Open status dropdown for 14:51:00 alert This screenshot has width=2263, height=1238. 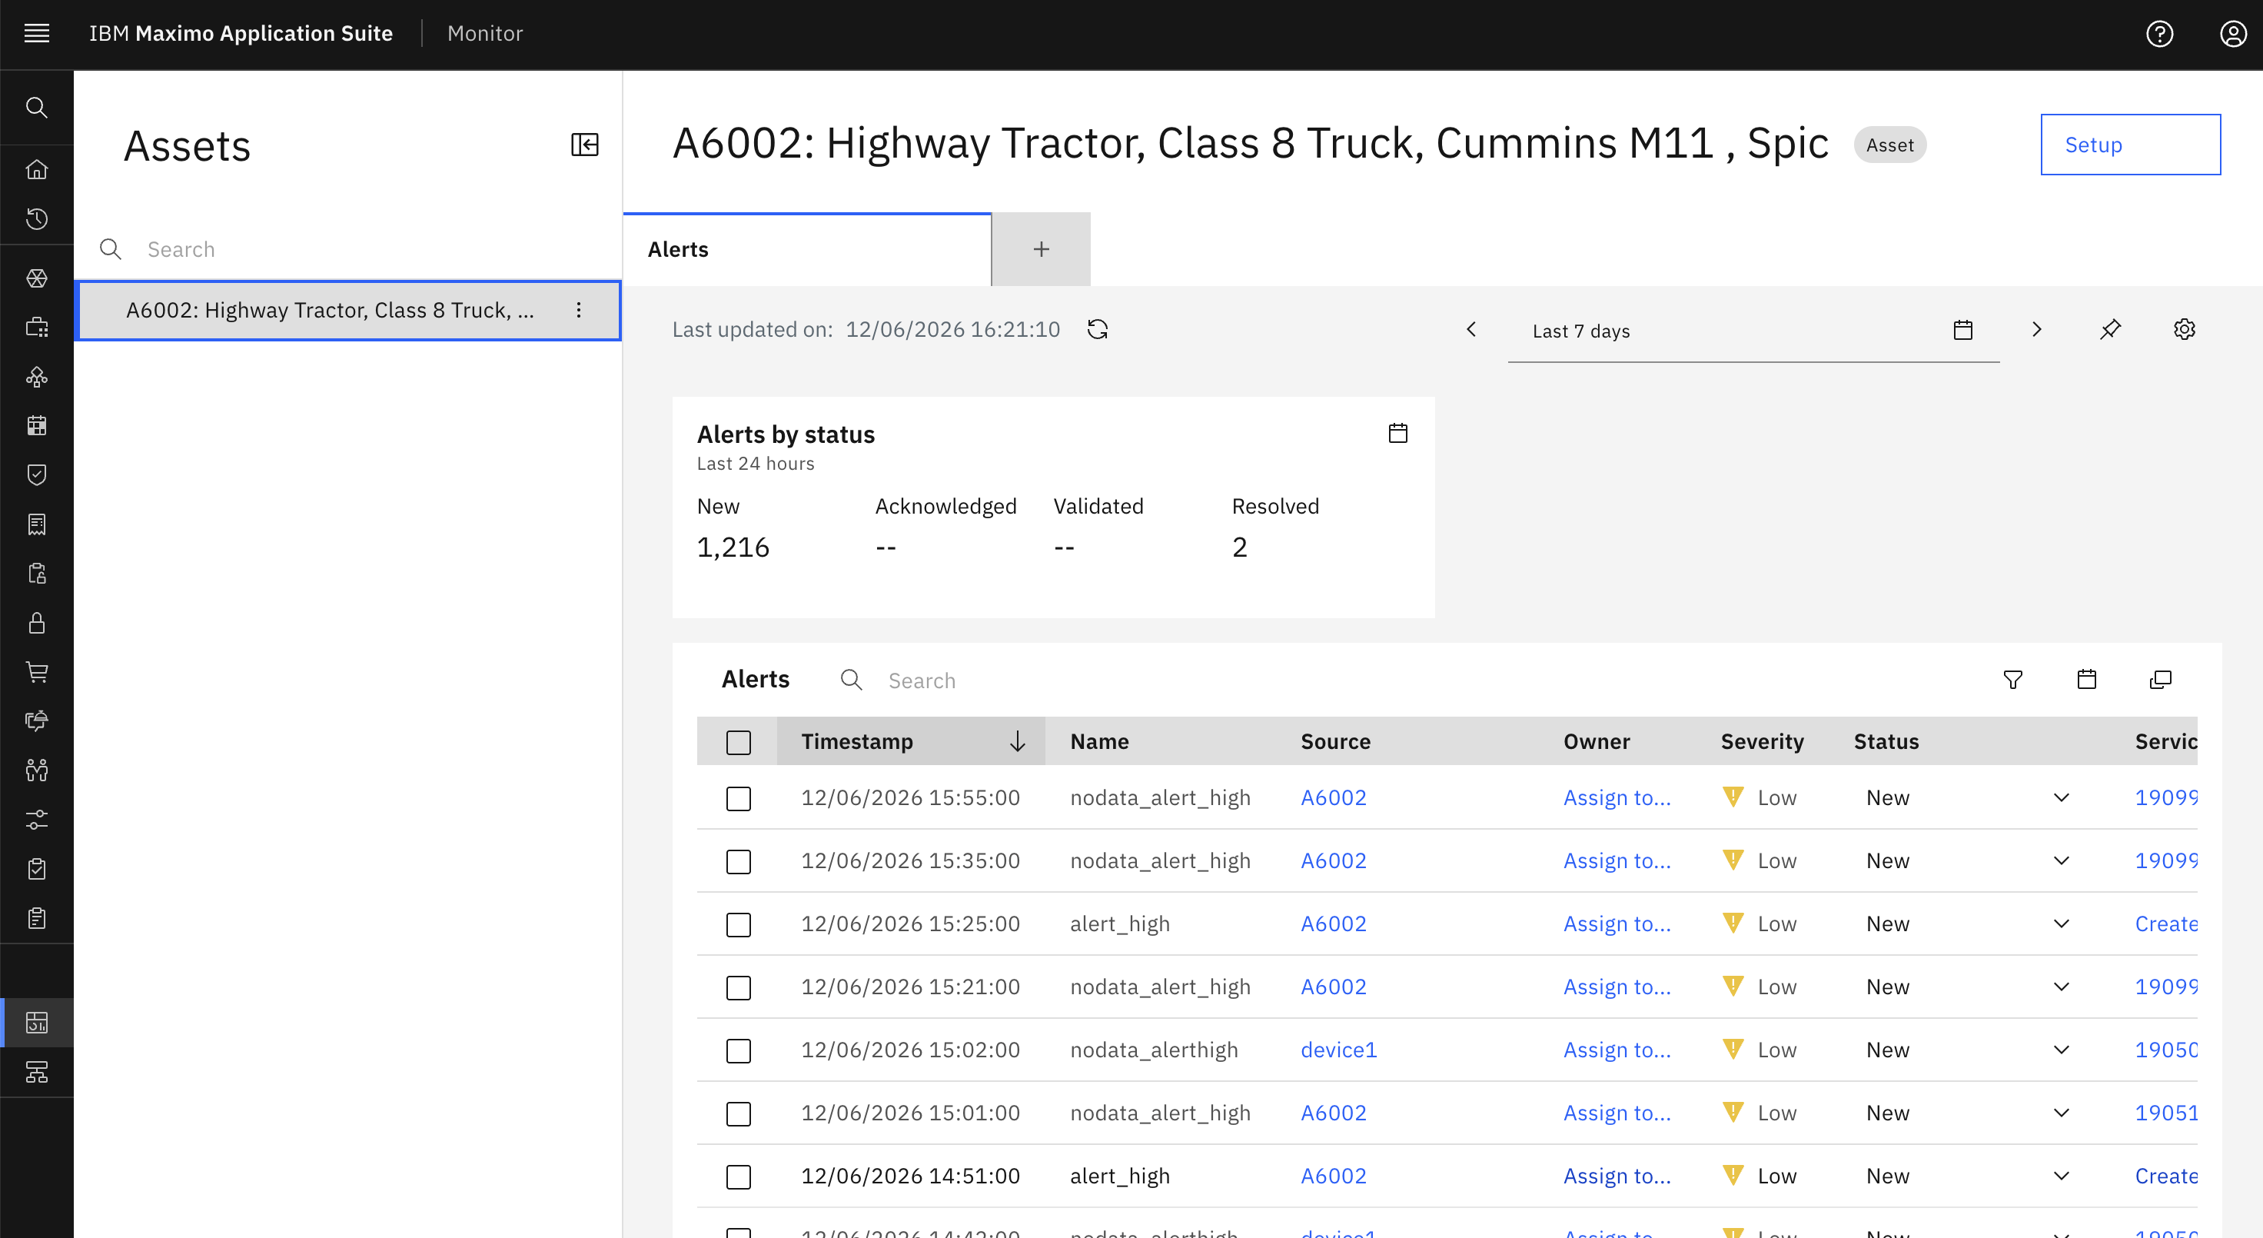coord(2061,1176)
